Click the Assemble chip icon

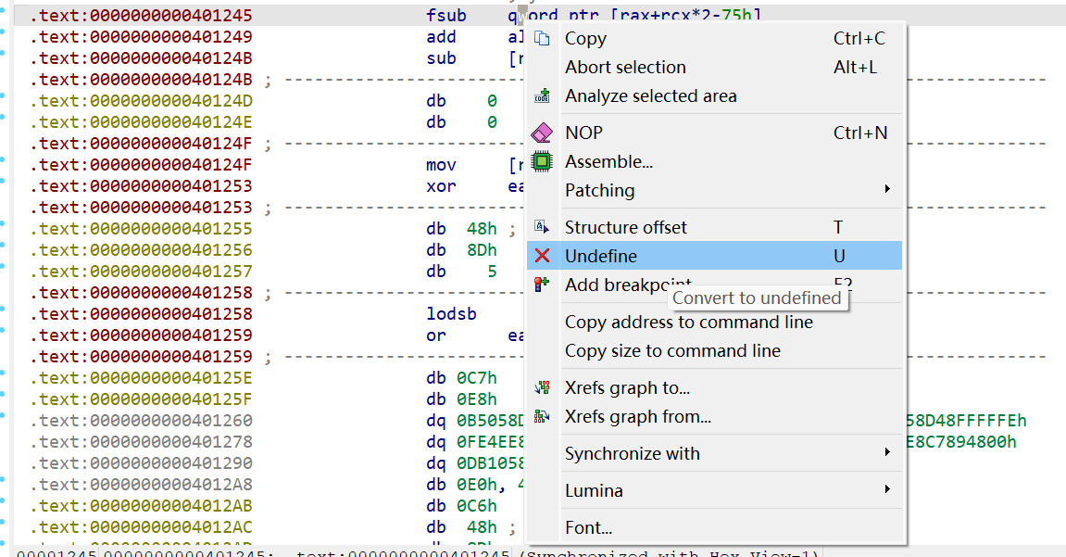click(543, 161)
